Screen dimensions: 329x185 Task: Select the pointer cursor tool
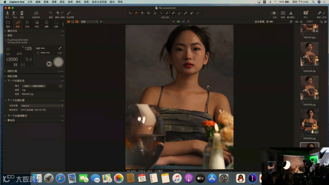point(130,13)
